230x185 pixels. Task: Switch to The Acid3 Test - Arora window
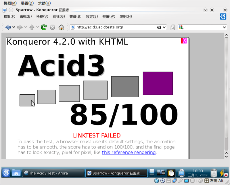(x=53, y=173)
